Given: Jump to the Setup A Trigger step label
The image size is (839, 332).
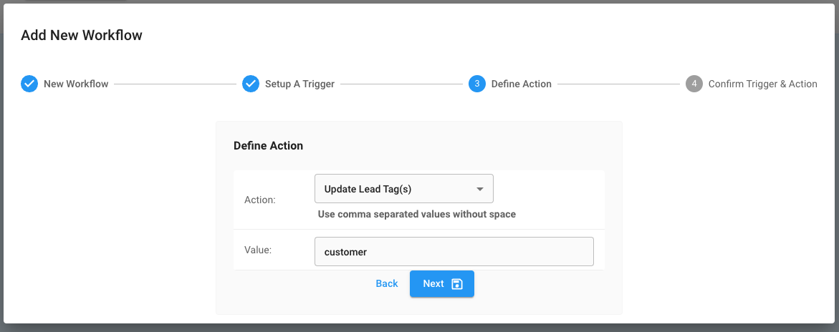Looking at the screenshot, I should (299, 84).
